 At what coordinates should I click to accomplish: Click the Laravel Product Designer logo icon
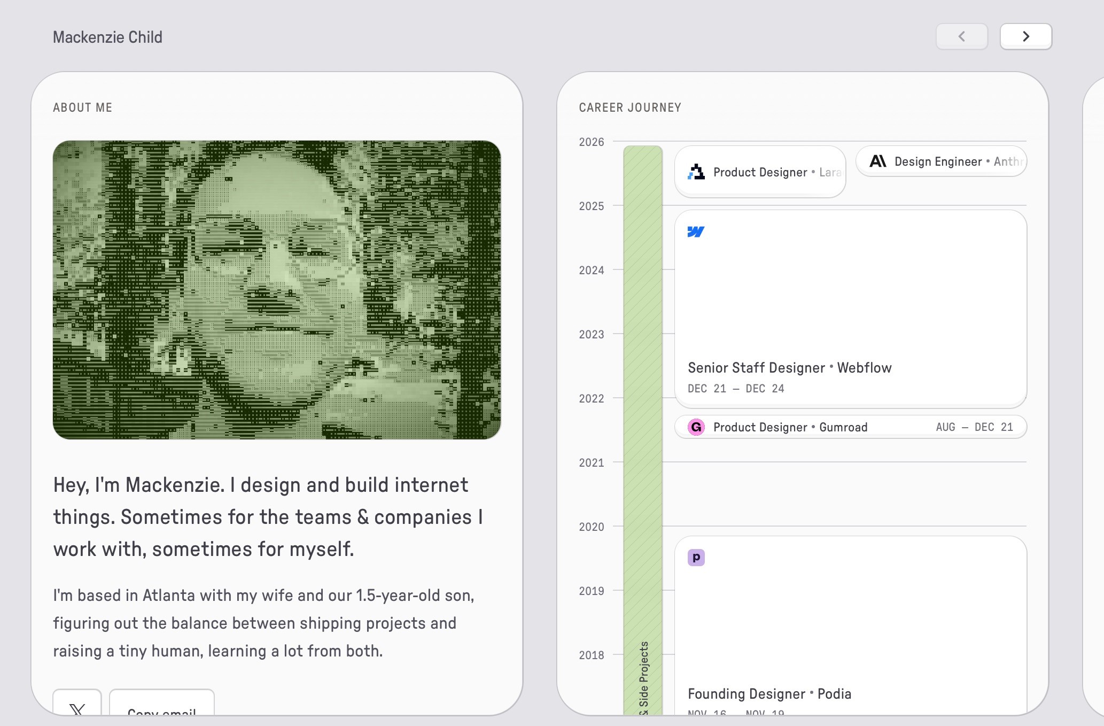point(696,172)
